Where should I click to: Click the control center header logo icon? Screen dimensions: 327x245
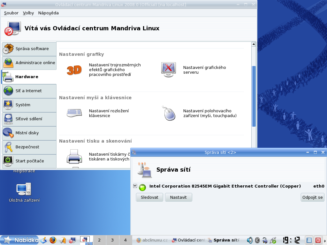point(13,28)
